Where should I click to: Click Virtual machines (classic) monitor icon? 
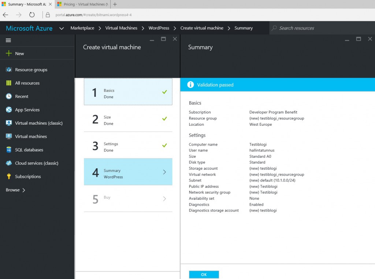point(9,123)
